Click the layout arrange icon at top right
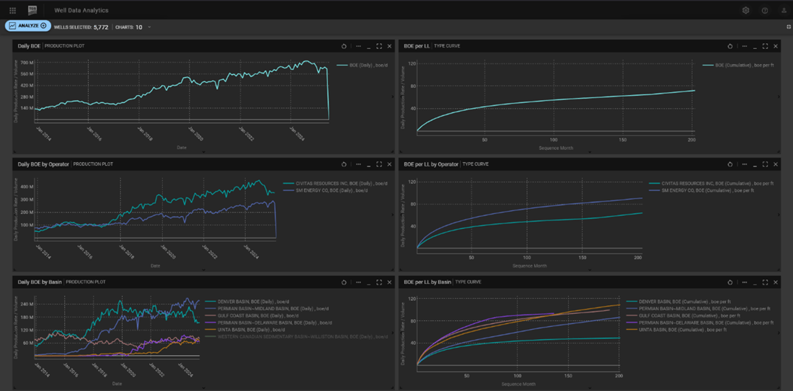The width and height of the screenshot is (793, 391). [789, 27]
